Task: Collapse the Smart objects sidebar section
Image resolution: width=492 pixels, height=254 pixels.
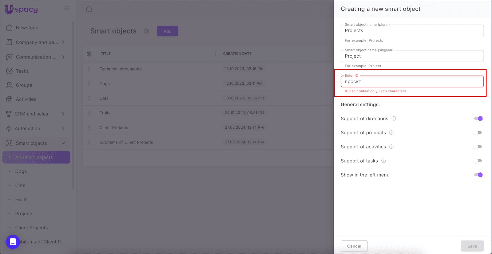Action: click(x=63, y=143)
